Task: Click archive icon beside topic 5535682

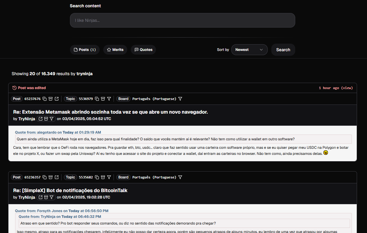Action: pos(103,177)
